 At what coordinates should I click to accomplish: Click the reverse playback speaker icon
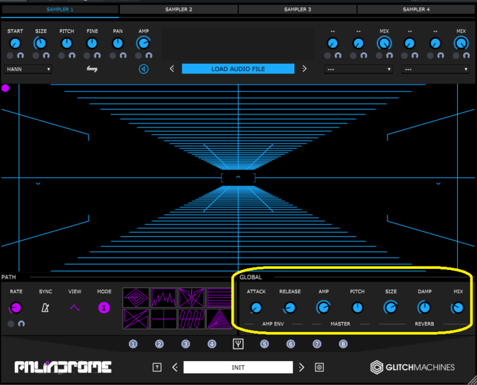click(144, 69)
